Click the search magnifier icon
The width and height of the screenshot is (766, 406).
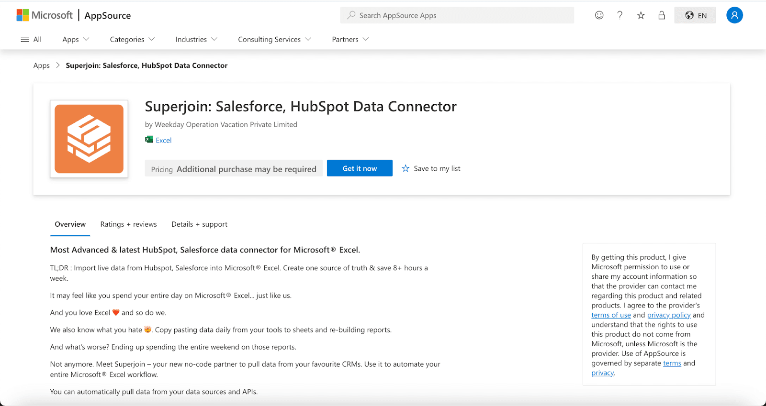[351, 15]
